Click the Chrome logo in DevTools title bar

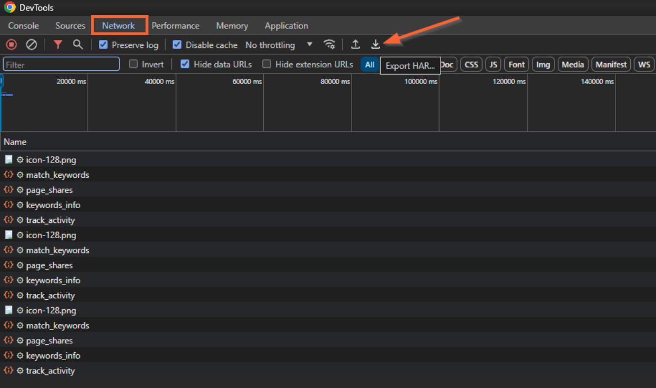pos(9,7)
